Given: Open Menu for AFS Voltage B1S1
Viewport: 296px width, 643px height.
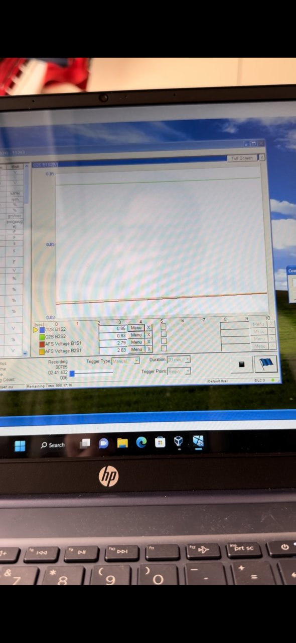Looking at the screenshot, I should [x=136, y=342].
